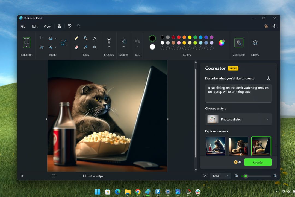Viewport: 295px width, 197px height.
Task: Open the View menu
Action: pyautogui.click(x=47, y=26)
